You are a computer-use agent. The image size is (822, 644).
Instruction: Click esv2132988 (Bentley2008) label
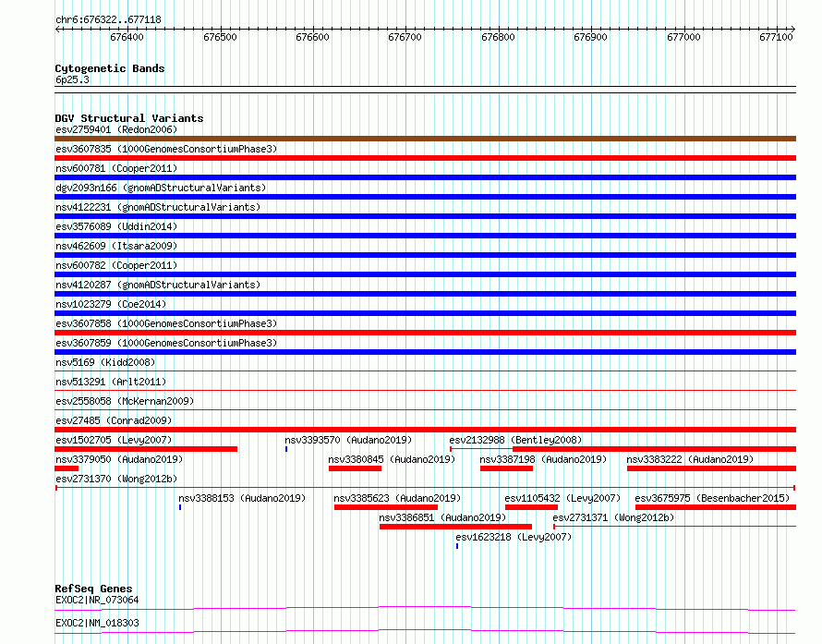pyautogui.click(x=515, y=440)
